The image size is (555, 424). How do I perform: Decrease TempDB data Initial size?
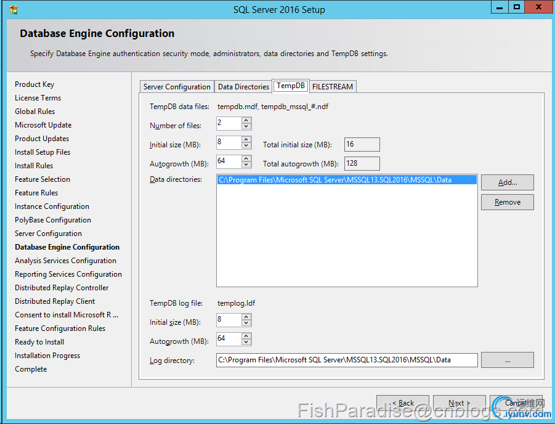(x=246, y=145)
